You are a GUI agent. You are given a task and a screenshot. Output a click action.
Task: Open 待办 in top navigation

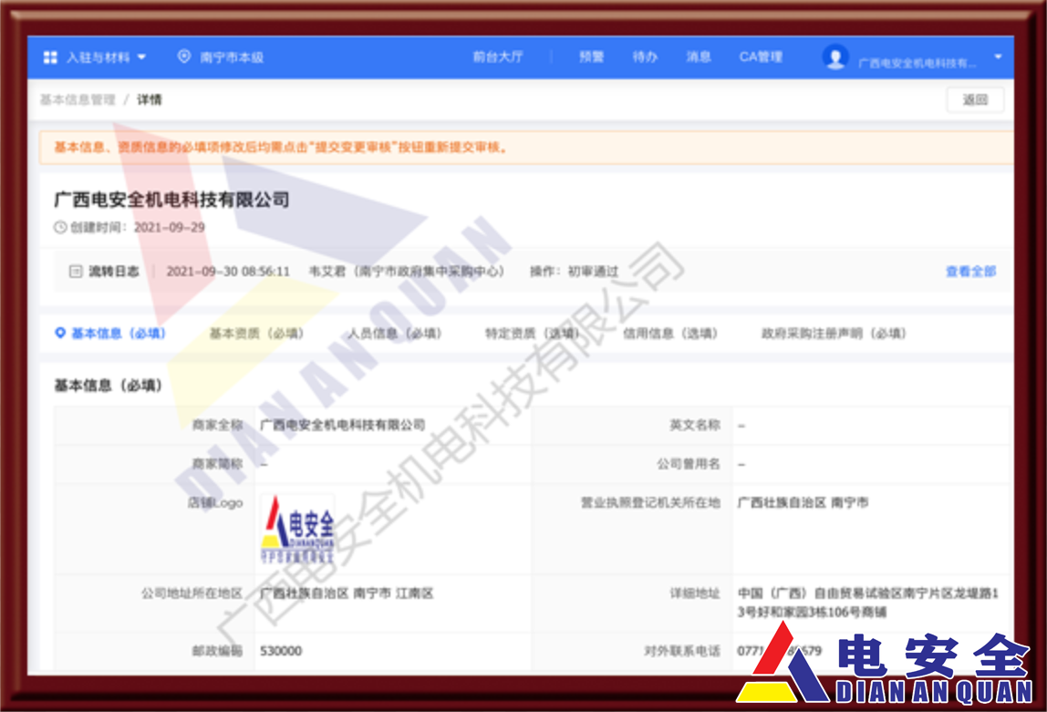(x=645, y=57)
